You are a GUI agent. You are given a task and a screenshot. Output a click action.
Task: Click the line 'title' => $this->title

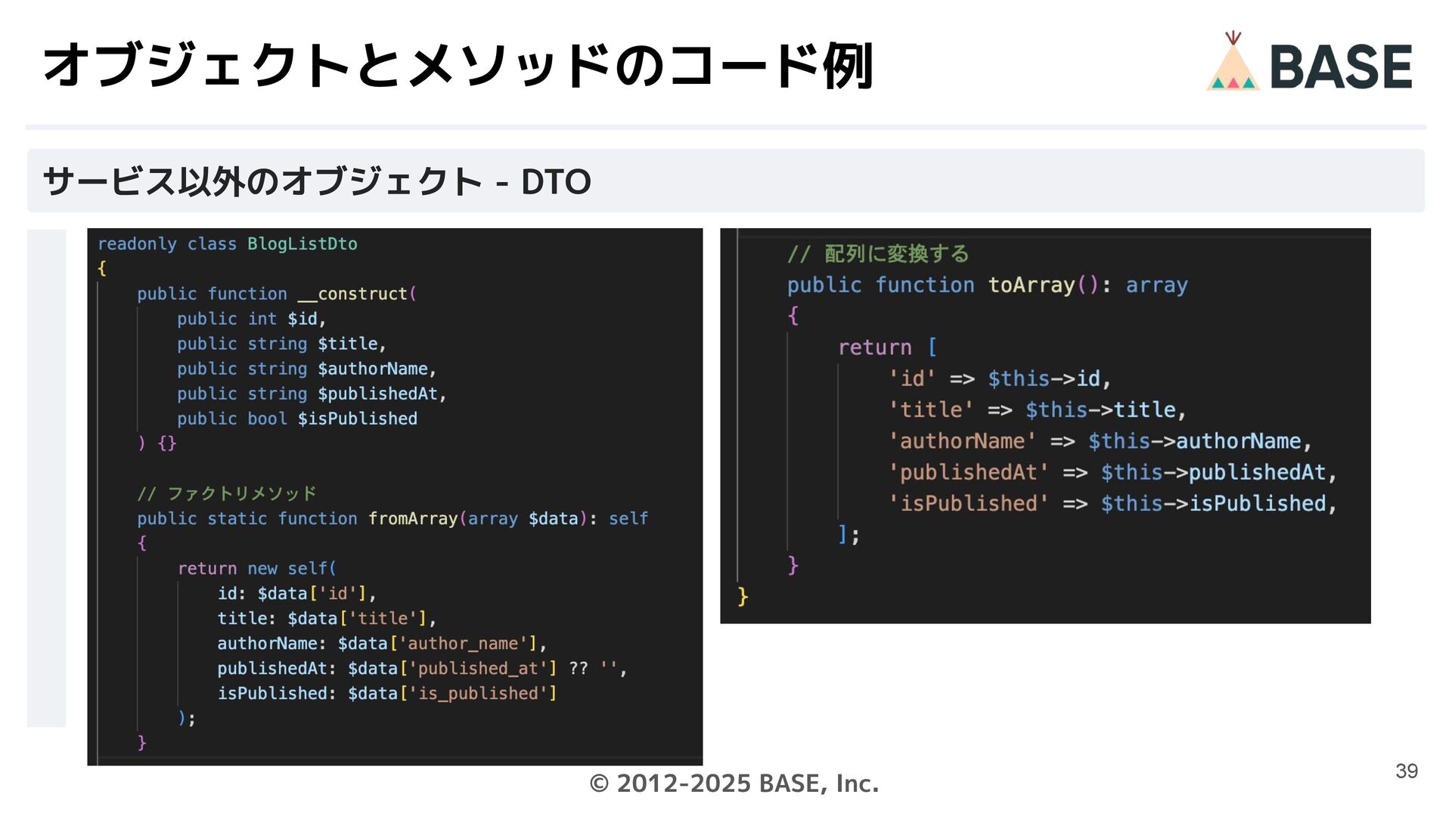click(x=1038, y=410)
